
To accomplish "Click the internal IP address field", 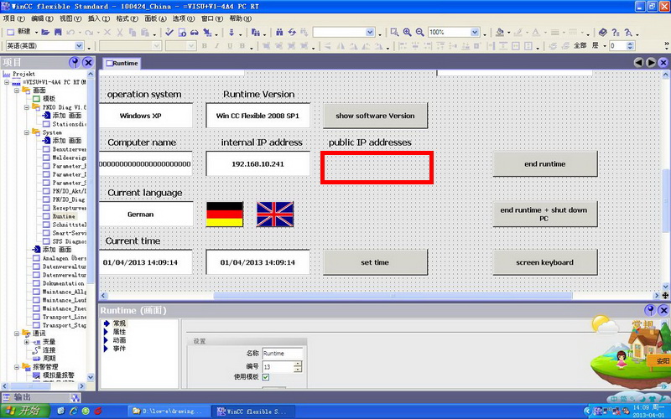I will (x=258, y=163).
